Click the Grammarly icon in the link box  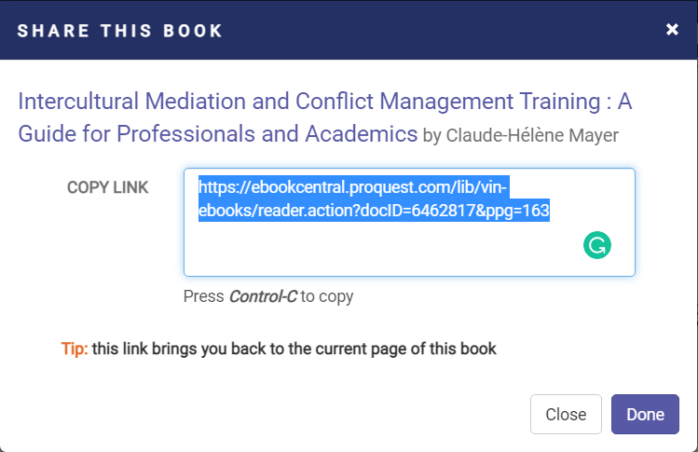point(596,245)
